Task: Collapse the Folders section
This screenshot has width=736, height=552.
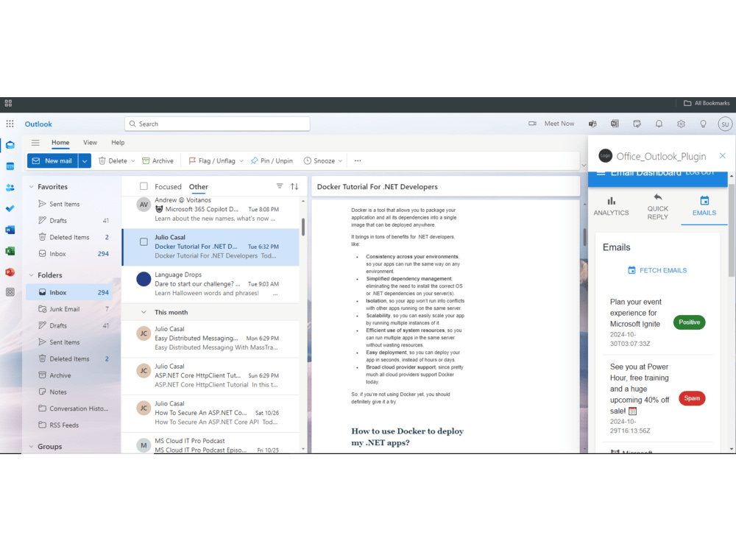Action: (32, 275)
